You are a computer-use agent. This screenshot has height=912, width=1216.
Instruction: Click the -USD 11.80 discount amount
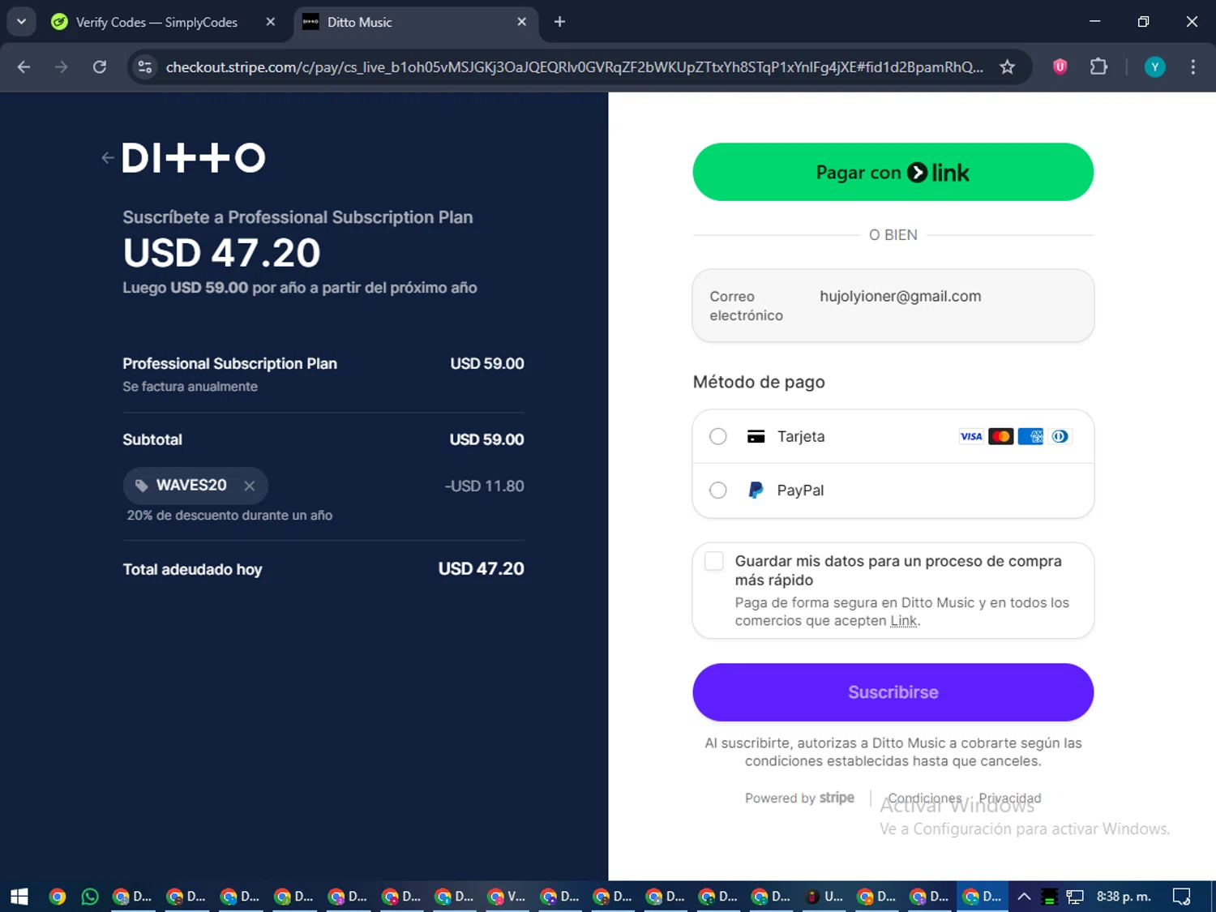tap(484, 486)
